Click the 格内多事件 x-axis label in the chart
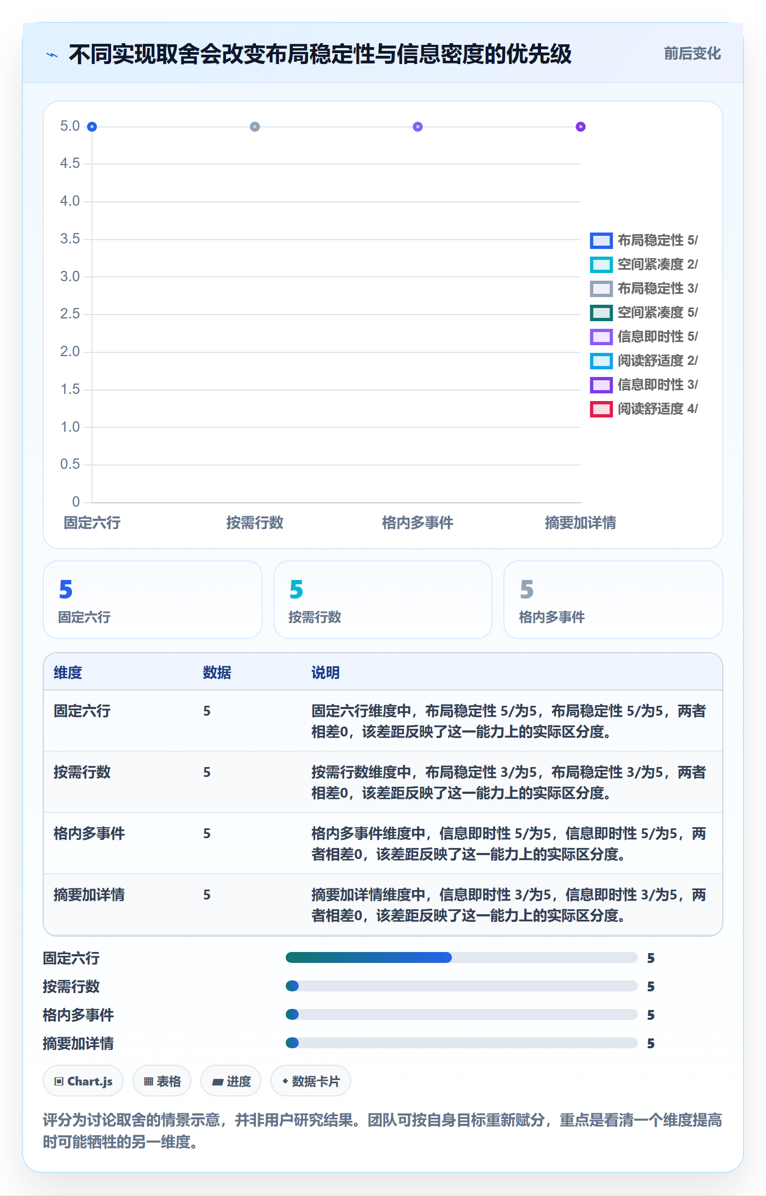The height and width of the screenshot is (1196, 766). point(418,523)
